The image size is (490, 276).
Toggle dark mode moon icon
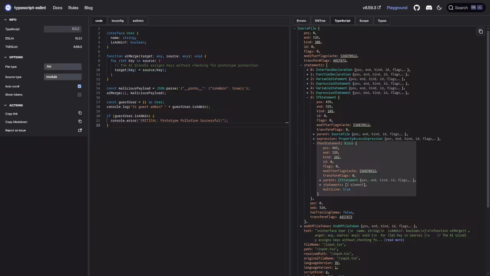[439, 8]
